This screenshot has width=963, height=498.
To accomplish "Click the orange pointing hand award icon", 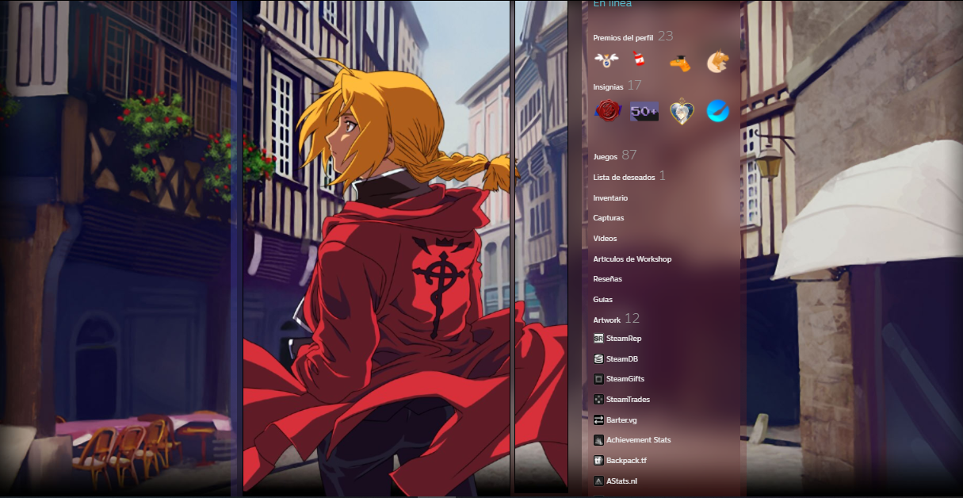I will coord(678,63).
